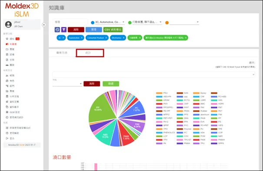Open the search history clock icon
The width and height of the screenshot is (263, 171).
(x=57, y=30)
